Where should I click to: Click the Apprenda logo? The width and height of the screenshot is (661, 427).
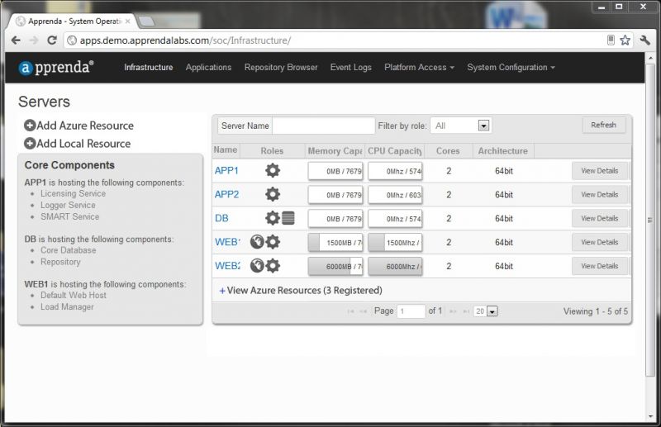pyautogui.click(x=55, y=68)
